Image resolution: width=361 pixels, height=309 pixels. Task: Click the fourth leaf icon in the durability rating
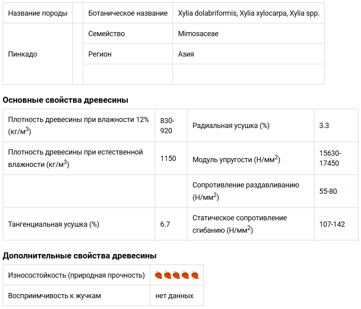coord(186,275)
